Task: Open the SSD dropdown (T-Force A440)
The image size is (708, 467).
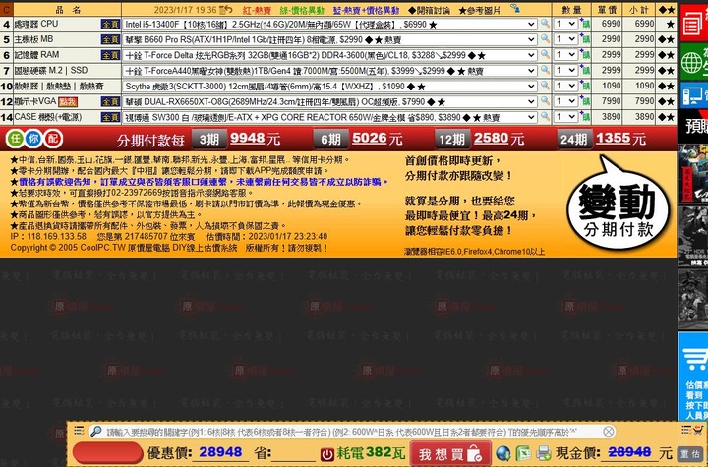Action: coord(330,71)
